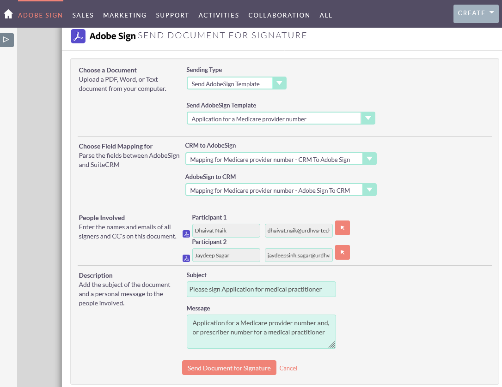
Task: Click the Adobe icon beside Participant 2
Action: tap(186, 258)
